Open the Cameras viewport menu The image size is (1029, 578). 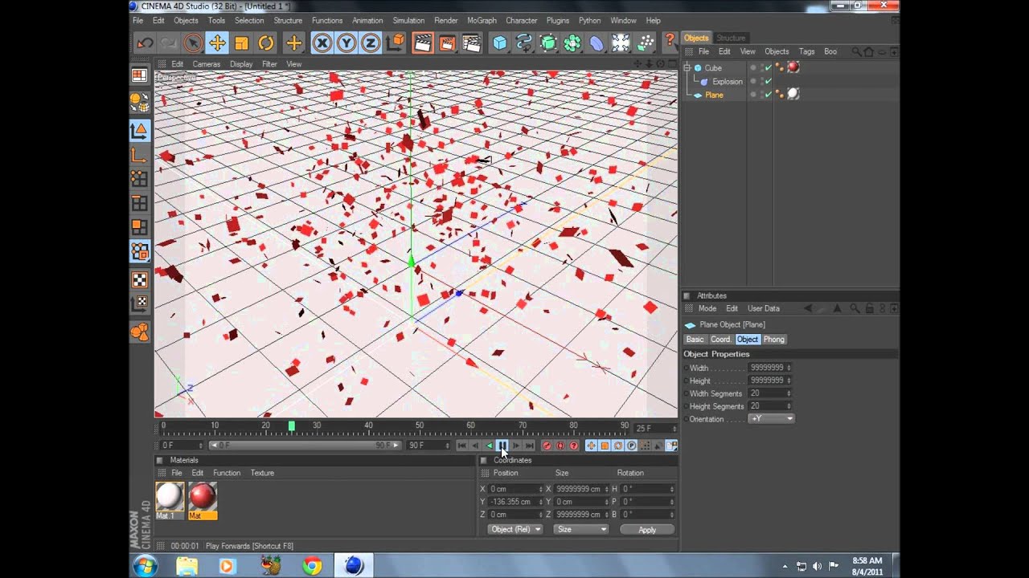[x=207, y=64]
